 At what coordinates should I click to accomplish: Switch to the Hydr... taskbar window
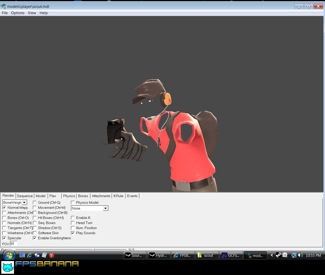(159, 255)
